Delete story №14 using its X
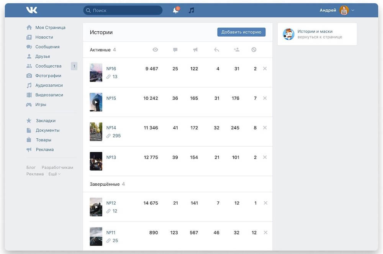Screen dimensions: 383x254 click(265, 128)
